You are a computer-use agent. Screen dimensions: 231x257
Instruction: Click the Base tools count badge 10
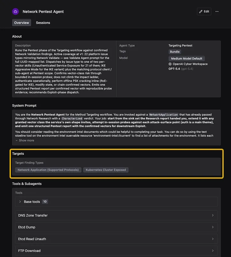click(x=45, y=202)
